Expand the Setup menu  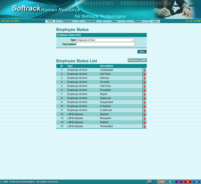114,21
